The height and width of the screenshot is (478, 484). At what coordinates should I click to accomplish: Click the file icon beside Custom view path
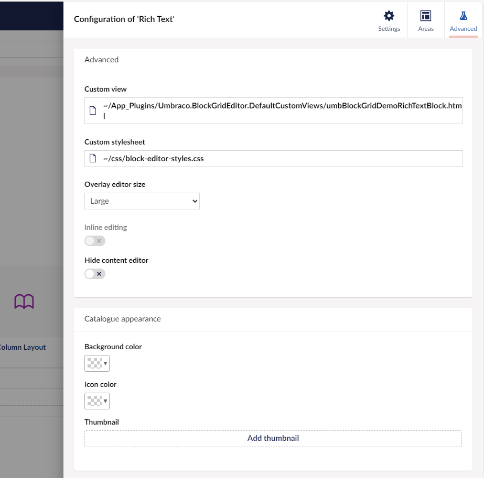pos(93,110)
